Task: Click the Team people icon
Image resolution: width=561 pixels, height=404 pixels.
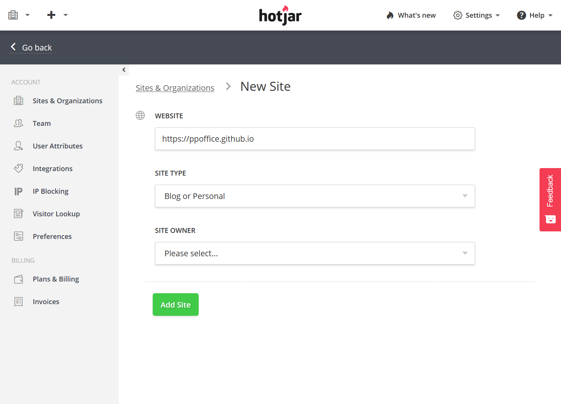Action: (18, 123)
